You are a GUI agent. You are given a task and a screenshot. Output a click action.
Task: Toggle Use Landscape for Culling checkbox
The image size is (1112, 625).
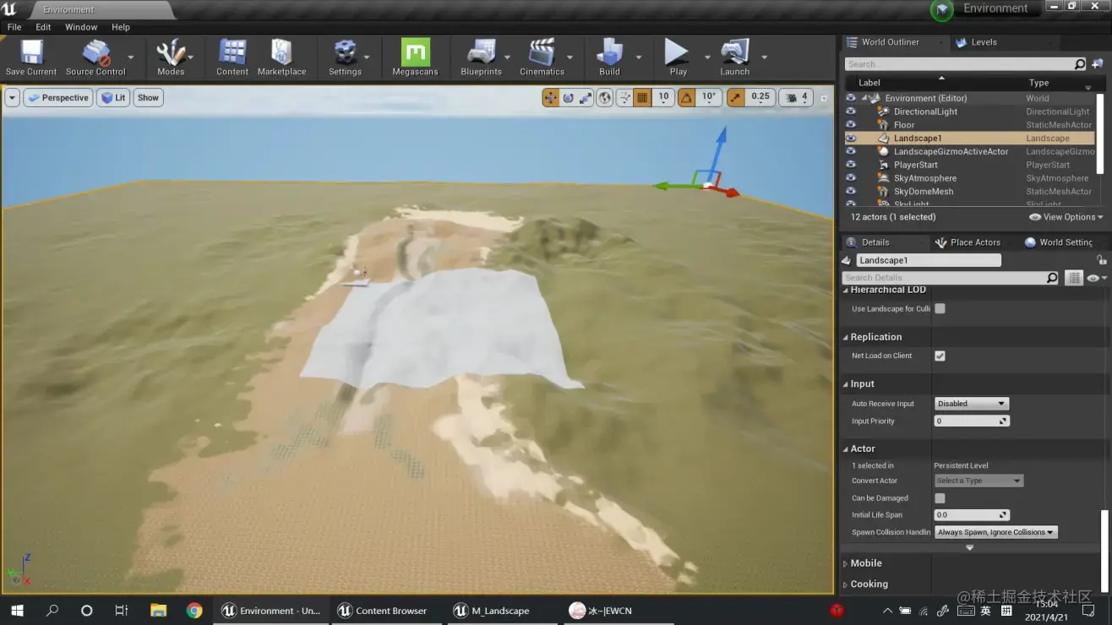[x=940, y=308]
